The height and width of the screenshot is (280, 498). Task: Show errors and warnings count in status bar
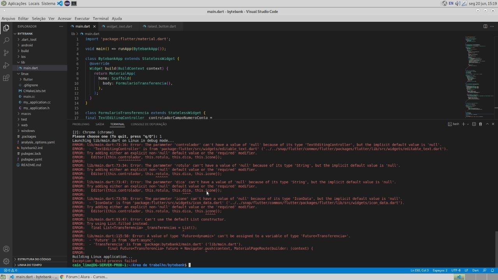(x=11, y=270)
